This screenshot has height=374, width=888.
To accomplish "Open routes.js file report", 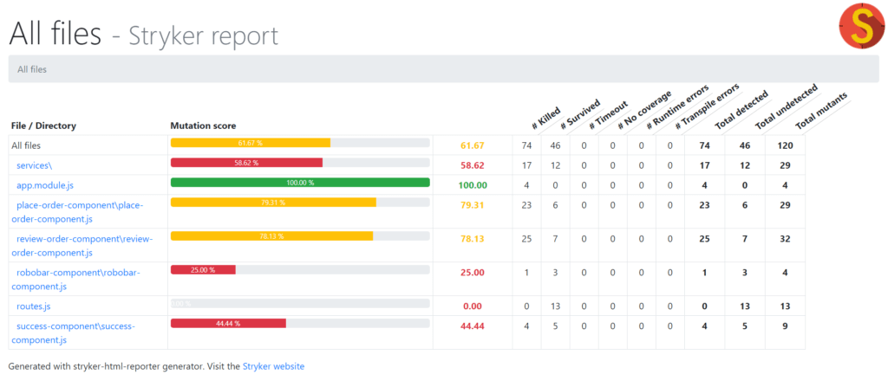I will 34,306.
